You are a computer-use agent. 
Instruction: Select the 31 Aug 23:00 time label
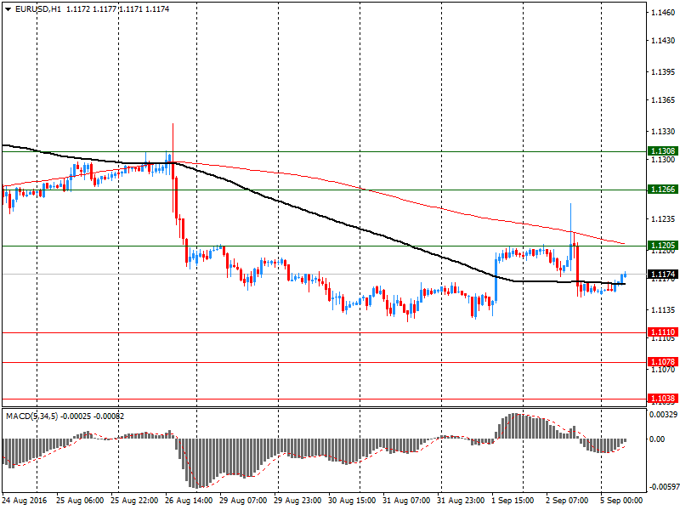461,501
